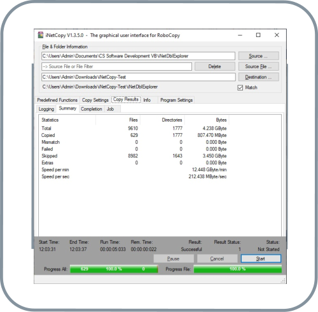This screenshot has height=312, width=318.
Task: Select the Completion sub-tab
Action: [x=92, y=109]
